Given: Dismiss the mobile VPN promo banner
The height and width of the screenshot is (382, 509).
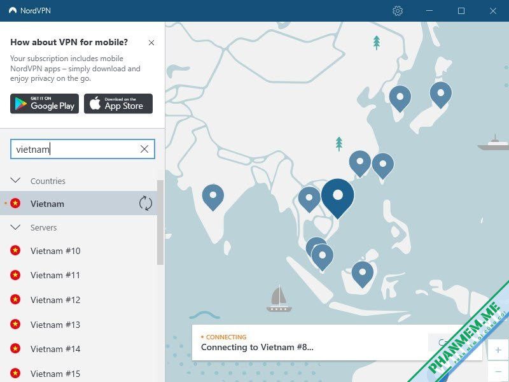Looking at the screenshot, I should tap(151, 43).
